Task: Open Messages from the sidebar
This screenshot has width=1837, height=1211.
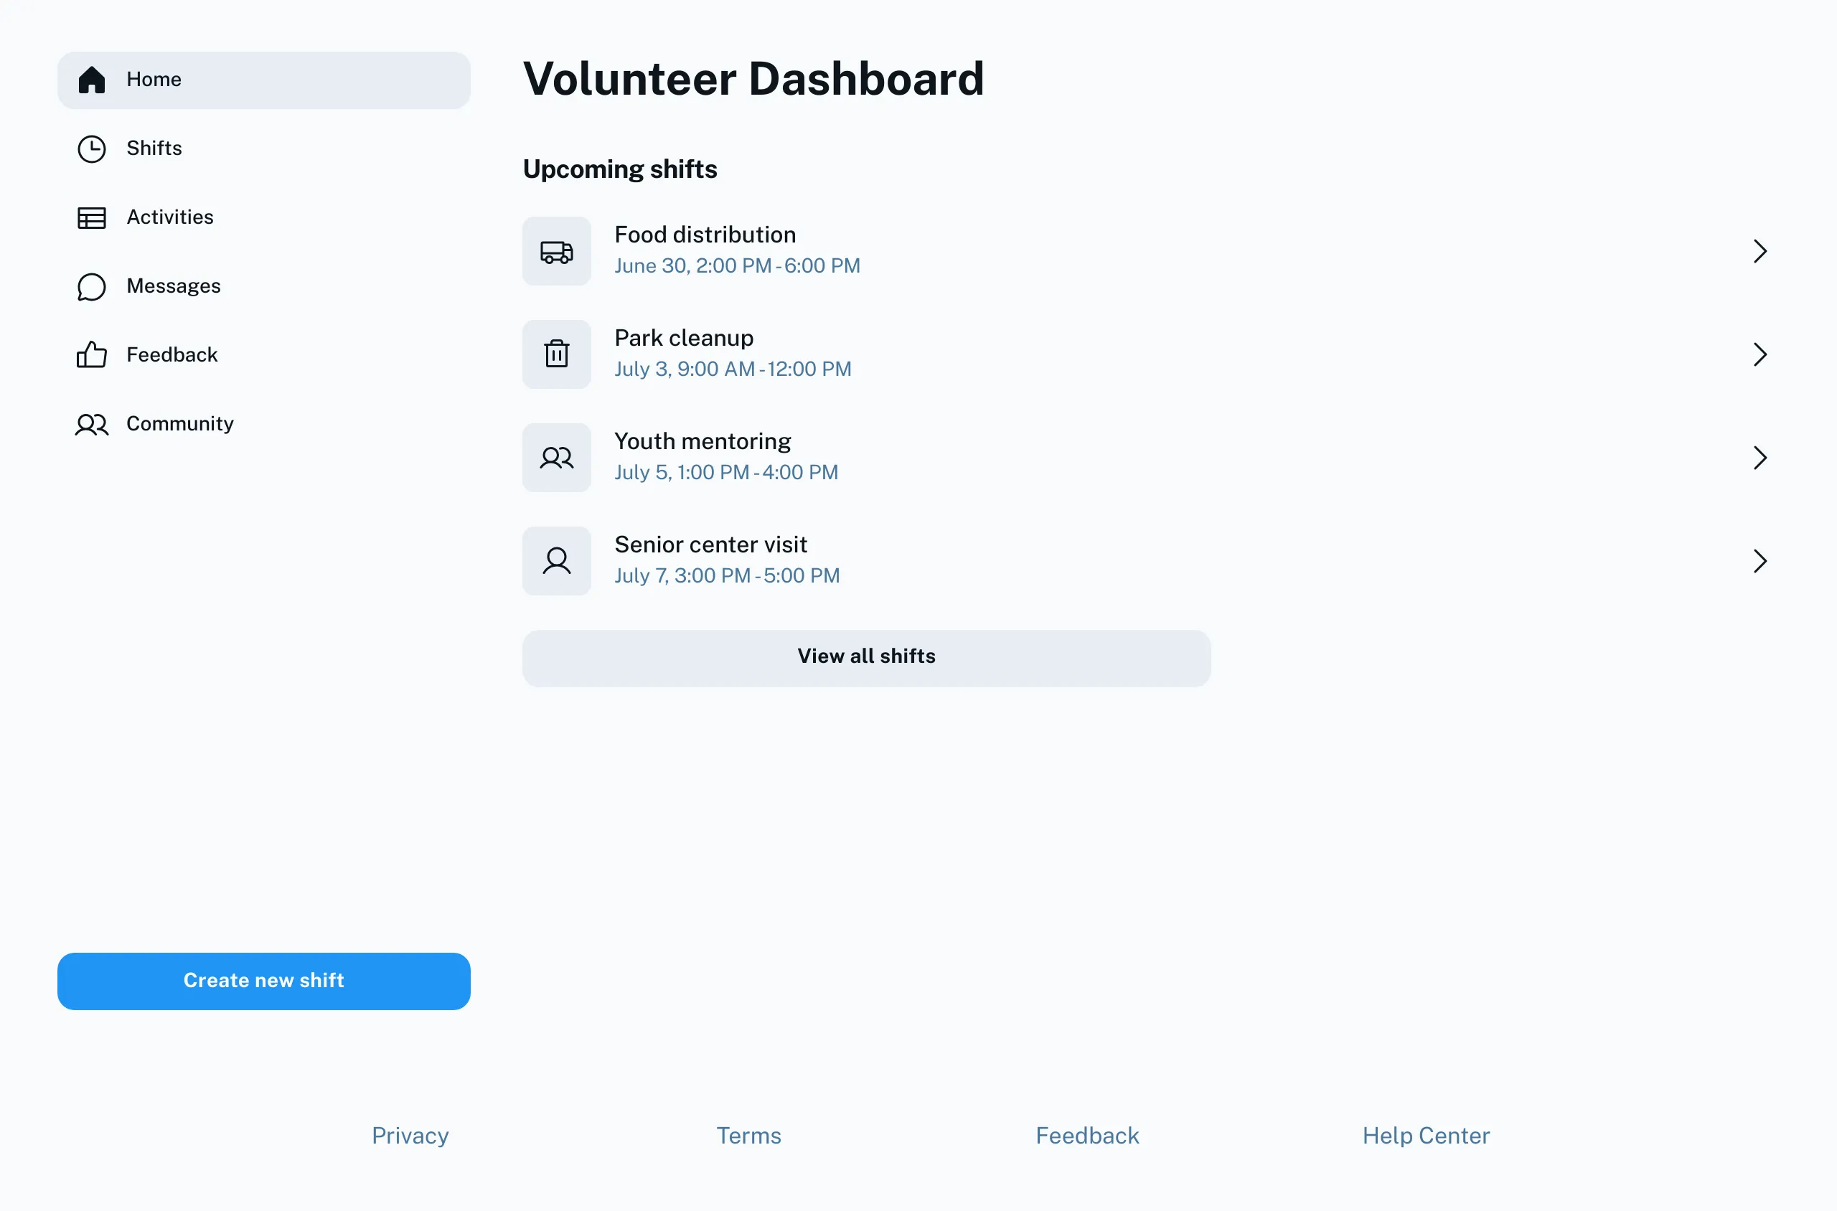Action: click(263, 286)
